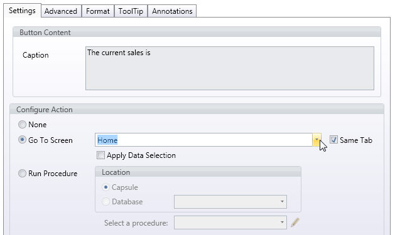Enable Apply Data Selection checkbox
395x235 pixels.
click(x=100, y=155)
